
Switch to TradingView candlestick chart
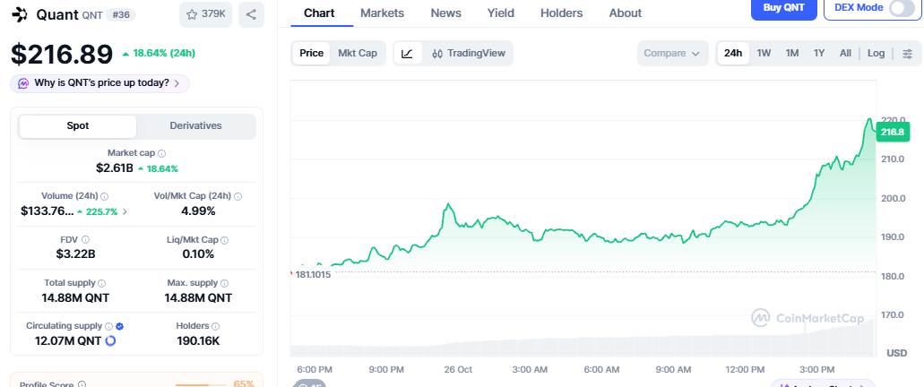[469, 53]
